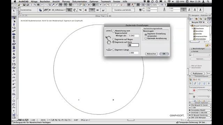
Task: Adjust the Transparentpause intensity slider
Action: tap(203, 90)
